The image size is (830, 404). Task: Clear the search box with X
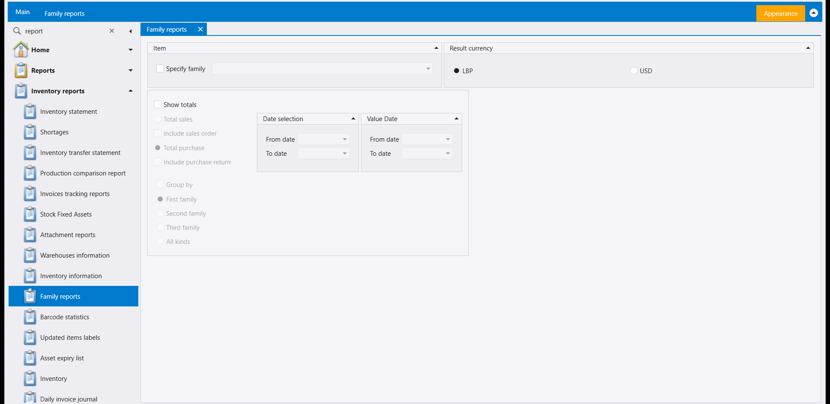pyautogui.click(x=112, y=31)
